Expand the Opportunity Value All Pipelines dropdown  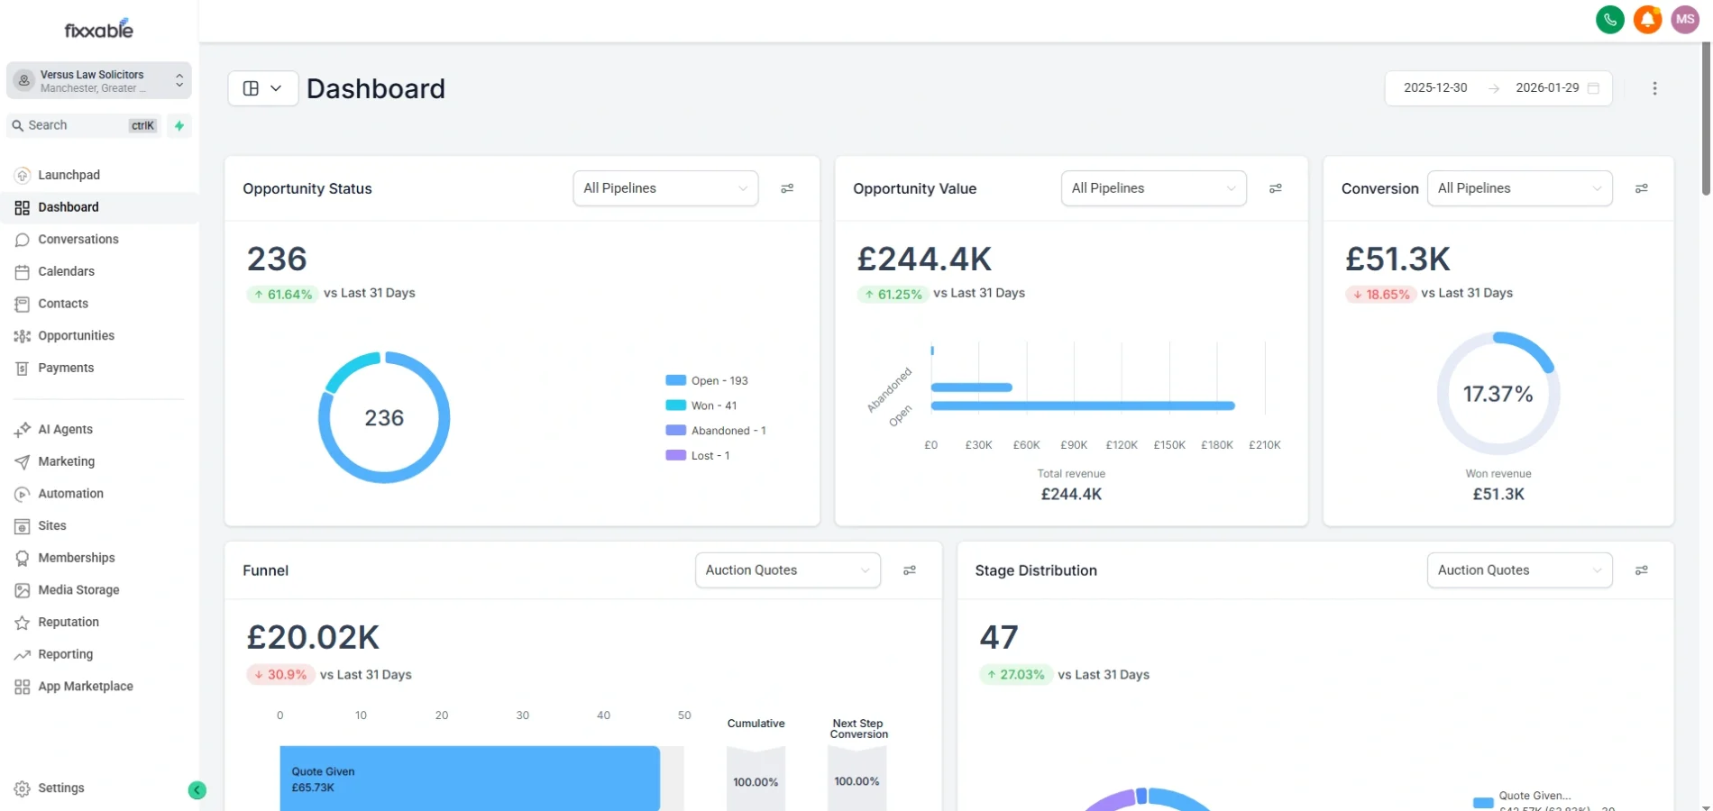[1153, 188]
